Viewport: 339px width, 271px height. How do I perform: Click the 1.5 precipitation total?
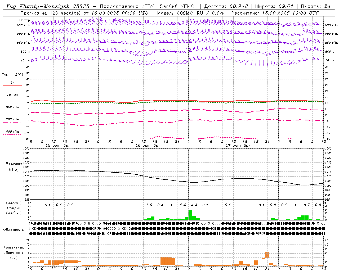click(149, 205)
